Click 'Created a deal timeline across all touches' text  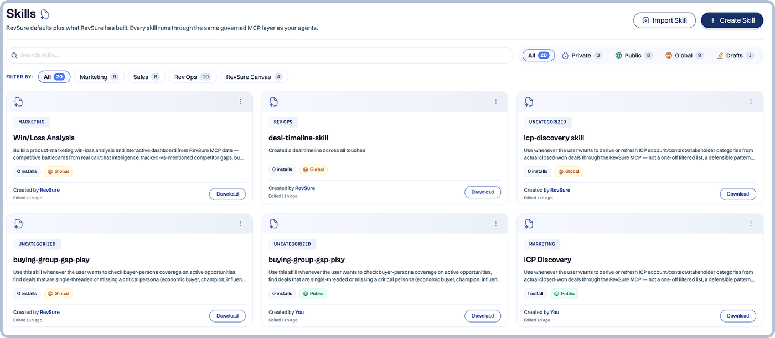tap(317, 150)
